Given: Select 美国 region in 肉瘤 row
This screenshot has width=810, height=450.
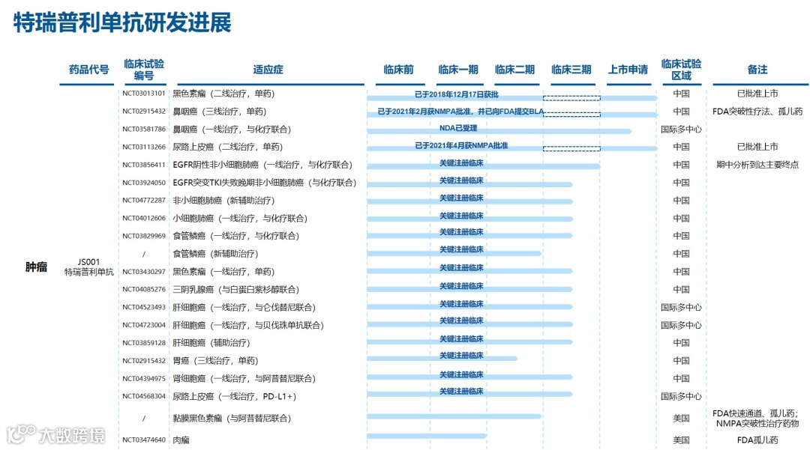Looking at the screenshot, I should coord(681,440).
